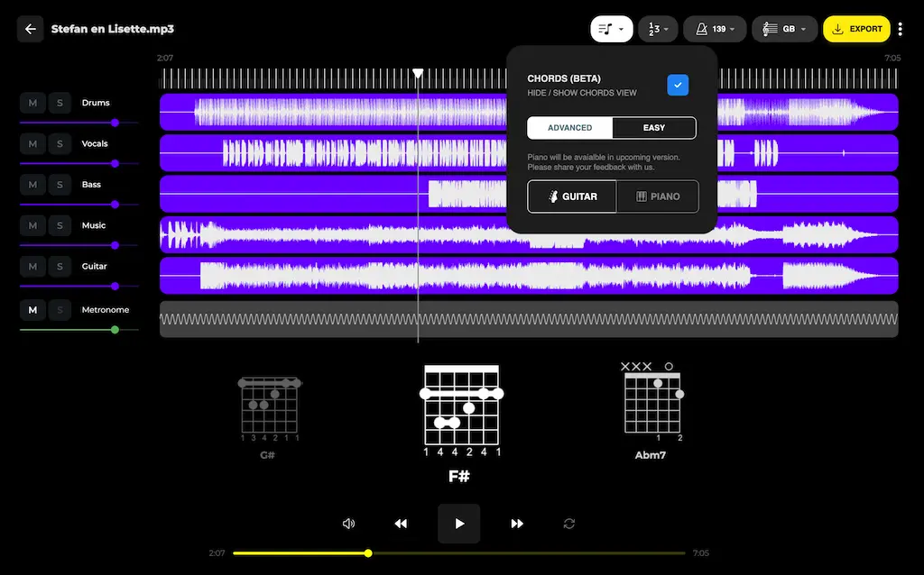
Task: Click the volume speaker icon
Action: (x=349, y=524)
